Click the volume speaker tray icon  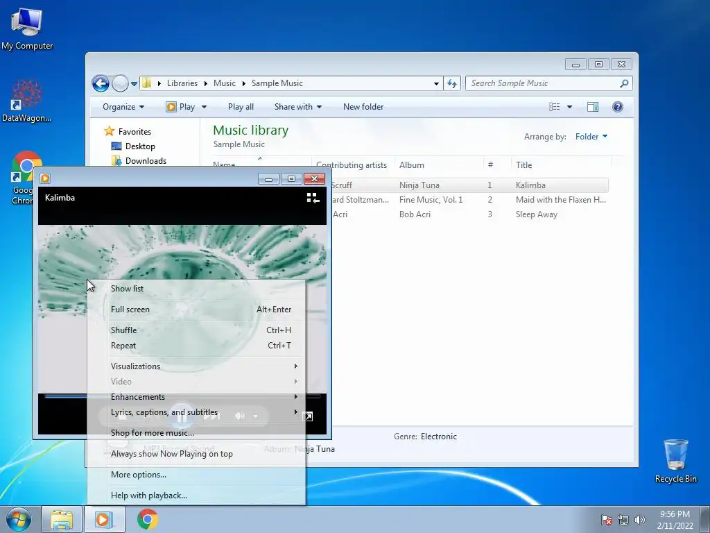coord(640,521)
